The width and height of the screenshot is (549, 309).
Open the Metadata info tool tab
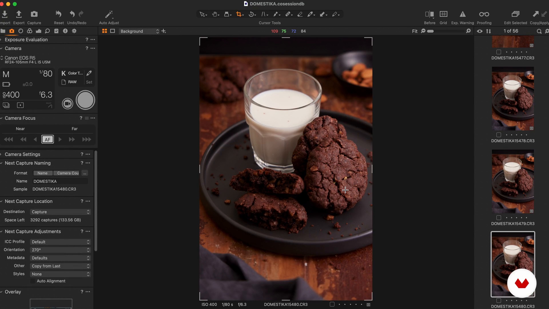click(x=65, y=31)
